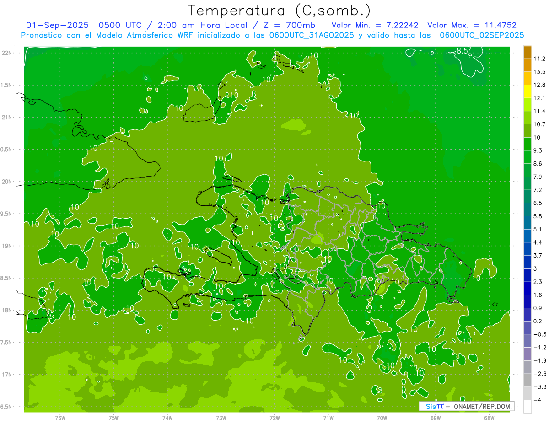Click the '68W' longitude axis label

point(489,417)
